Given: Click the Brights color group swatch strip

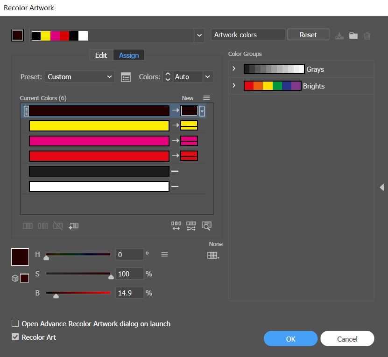Looking at the screenshot, I should 273,86.
